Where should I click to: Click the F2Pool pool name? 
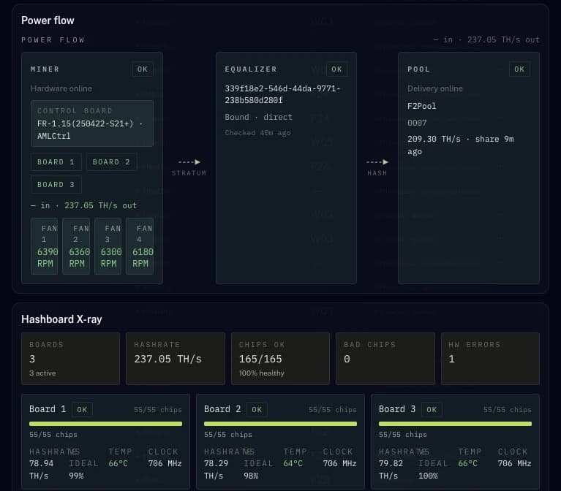[421, 106]
